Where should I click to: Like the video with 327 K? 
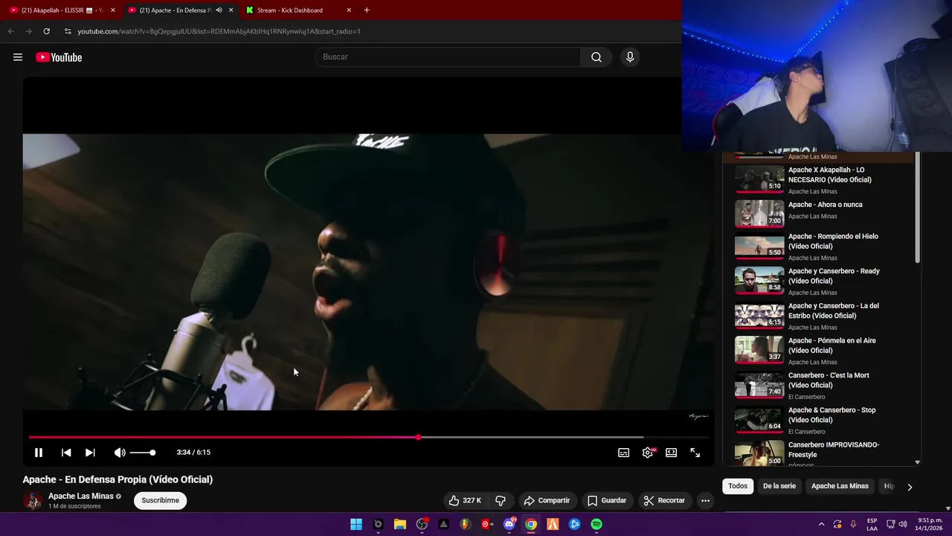click(x=465, y=500)
